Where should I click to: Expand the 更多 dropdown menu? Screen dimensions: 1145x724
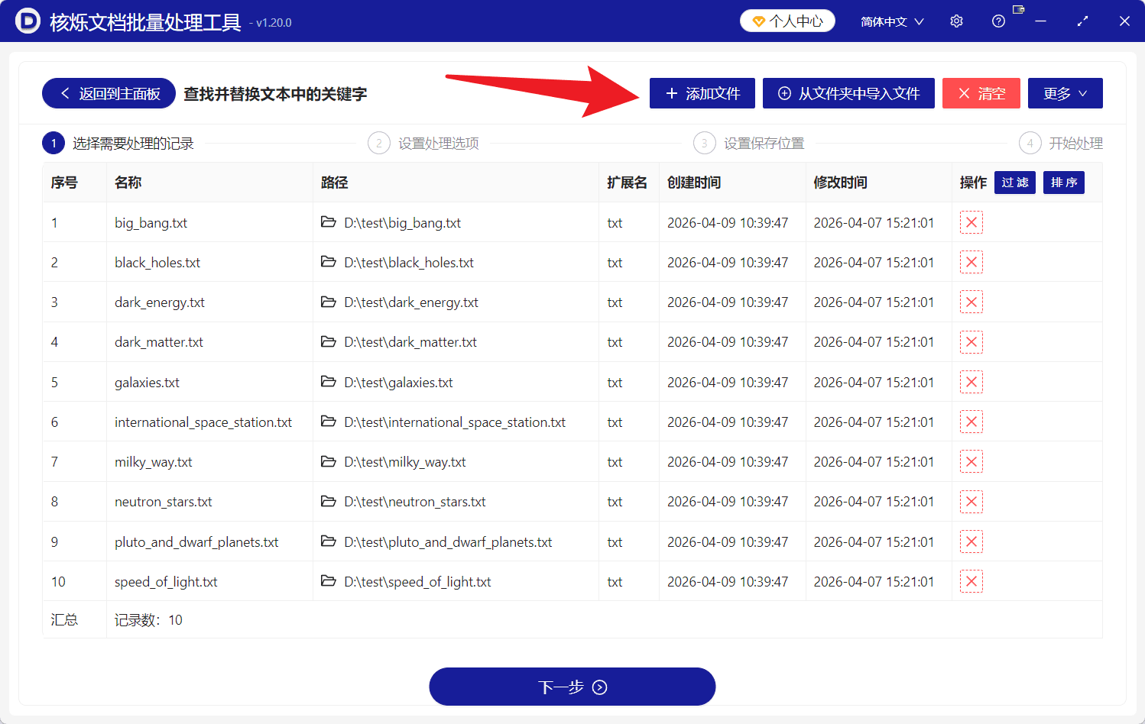tap(1065, 93)
